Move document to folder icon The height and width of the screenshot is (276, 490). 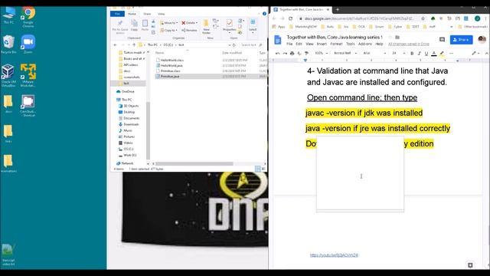pyautogui.click(x=397, y=38)
